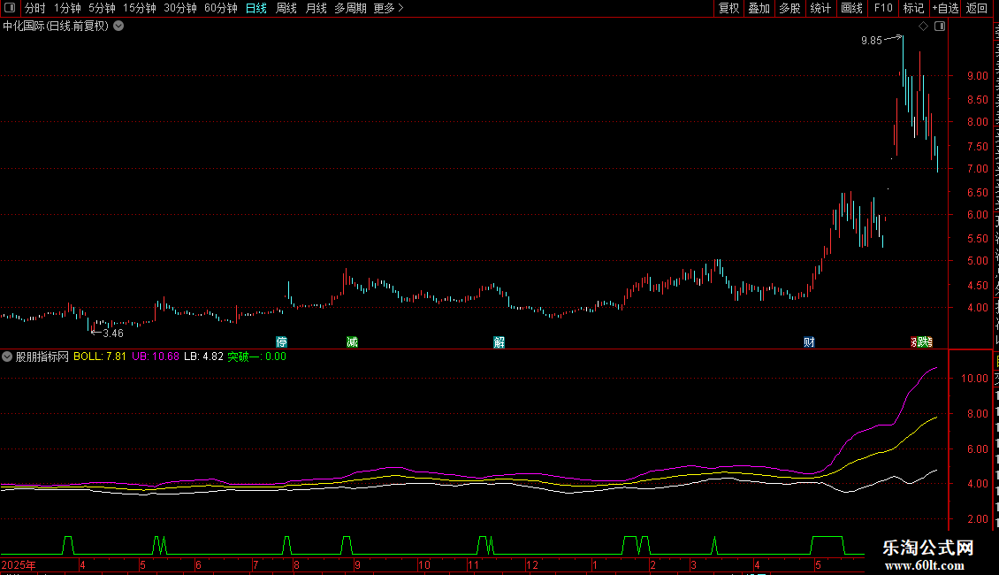Image resolution: width=999 pixels, height=575 pixels.
Task: Click the 突破一: 0.00 indicator value
Action: click(x=256, y=356)
